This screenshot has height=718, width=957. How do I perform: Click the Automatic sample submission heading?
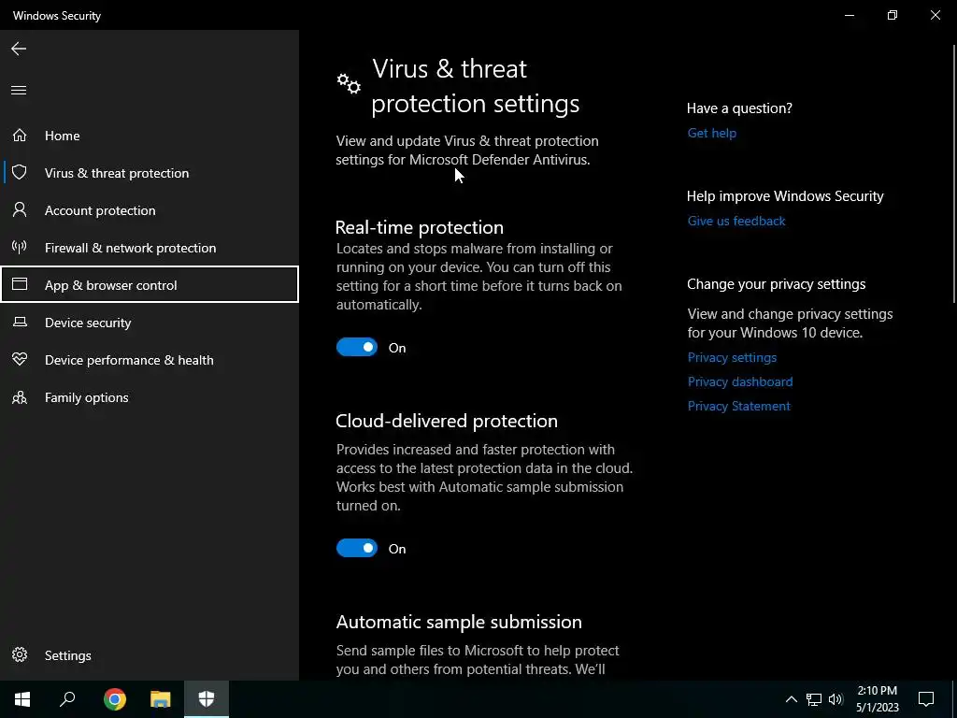tap(459, 622)
